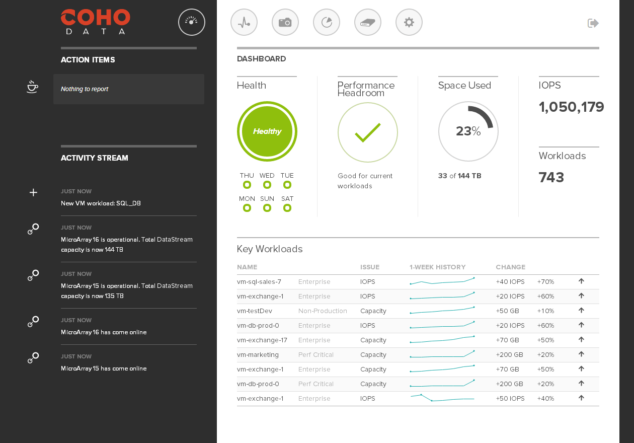Select the SAT health status indicator
Screen dimensions: 634x443
coord(287,208)
